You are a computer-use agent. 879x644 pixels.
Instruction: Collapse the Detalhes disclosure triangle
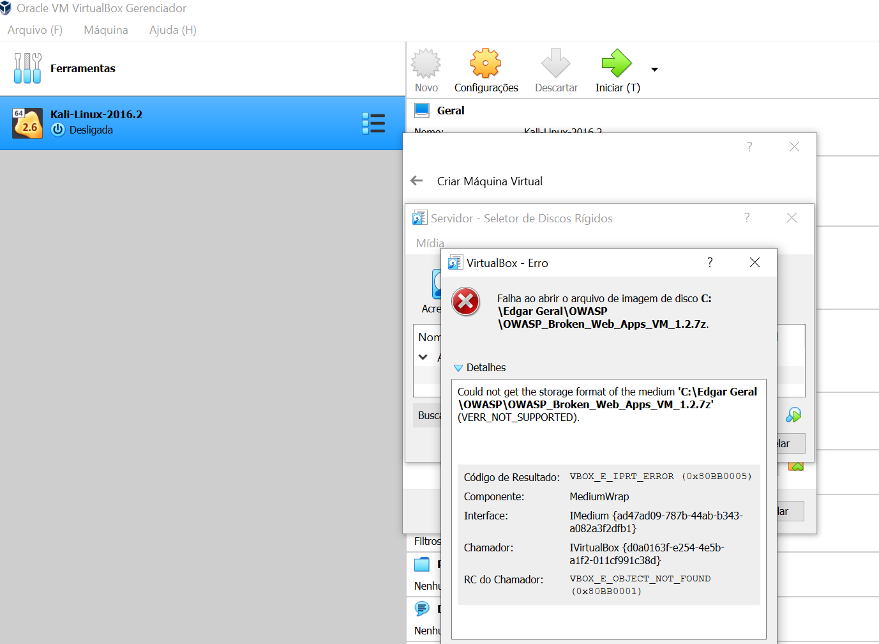(x=458, y=368)
